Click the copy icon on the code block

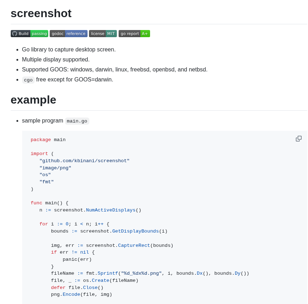tap(299, 139)
